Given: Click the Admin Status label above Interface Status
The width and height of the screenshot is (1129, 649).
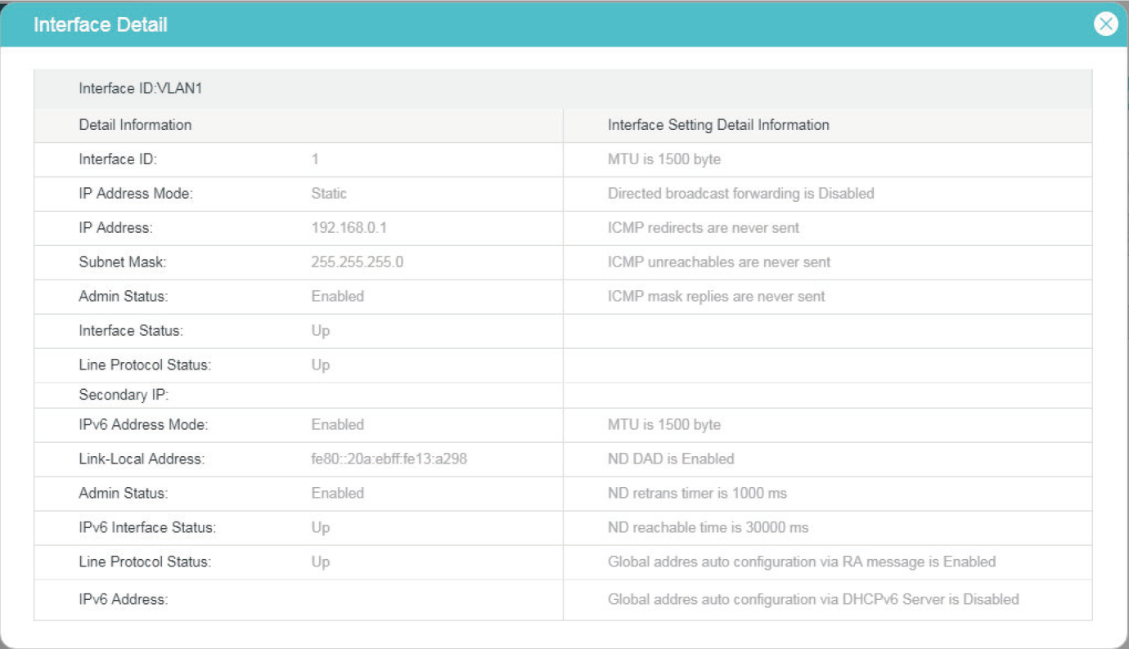Looking at the screenshot, I should [123, 297].
